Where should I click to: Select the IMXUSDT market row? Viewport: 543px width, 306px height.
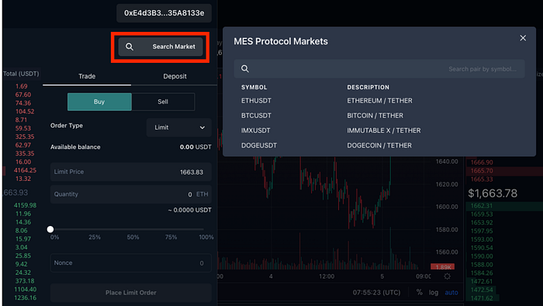tap(379, 130)
